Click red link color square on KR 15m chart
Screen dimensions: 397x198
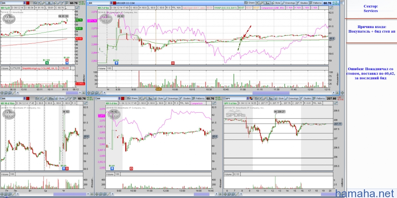coord(28,99)
